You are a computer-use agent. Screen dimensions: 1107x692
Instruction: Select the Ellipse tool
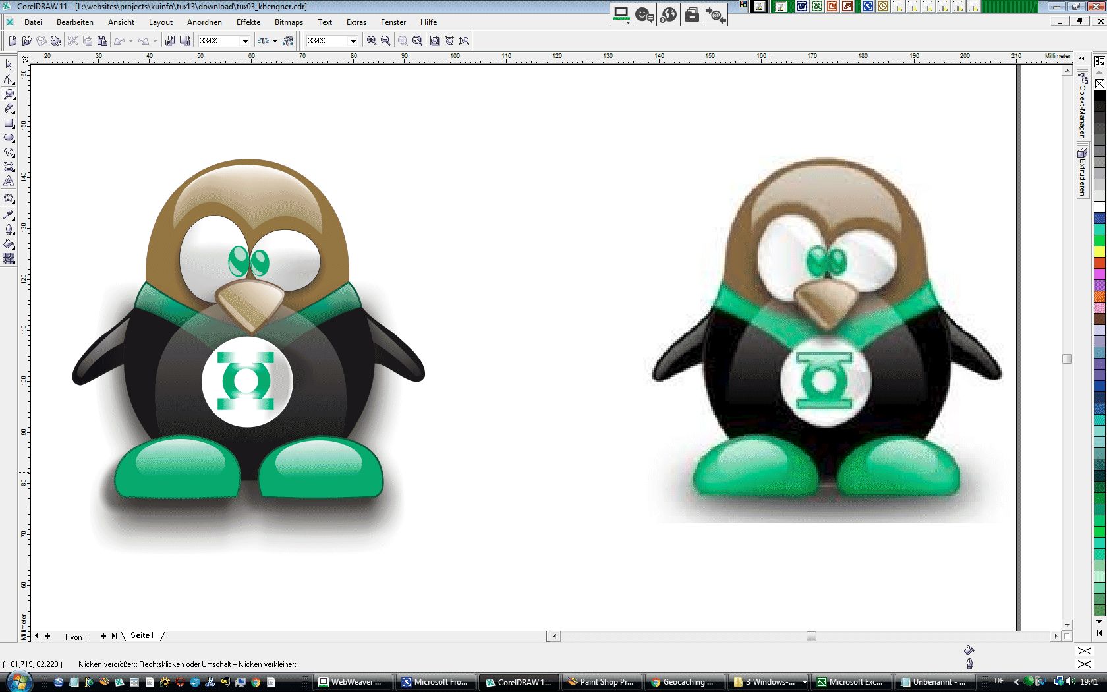tap(9, 138)
